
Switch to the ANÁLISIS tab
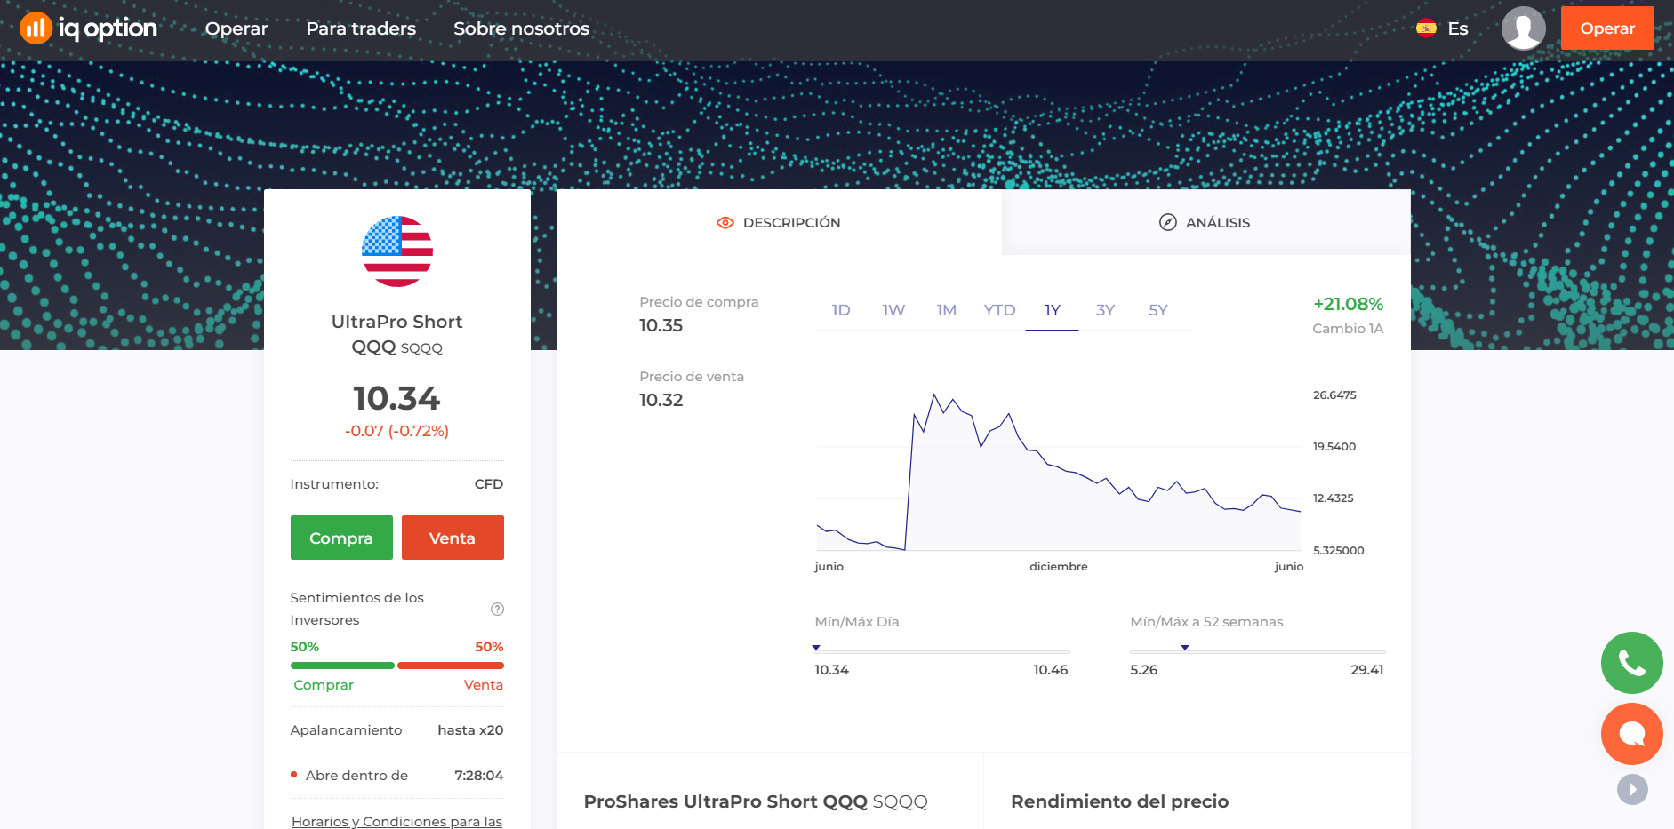coord(1206,222)
